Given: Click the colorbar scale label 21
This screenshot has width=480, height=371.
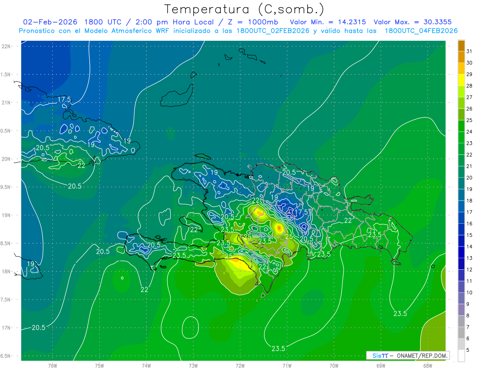Looking at the screenshot, I should click(470, 166).
